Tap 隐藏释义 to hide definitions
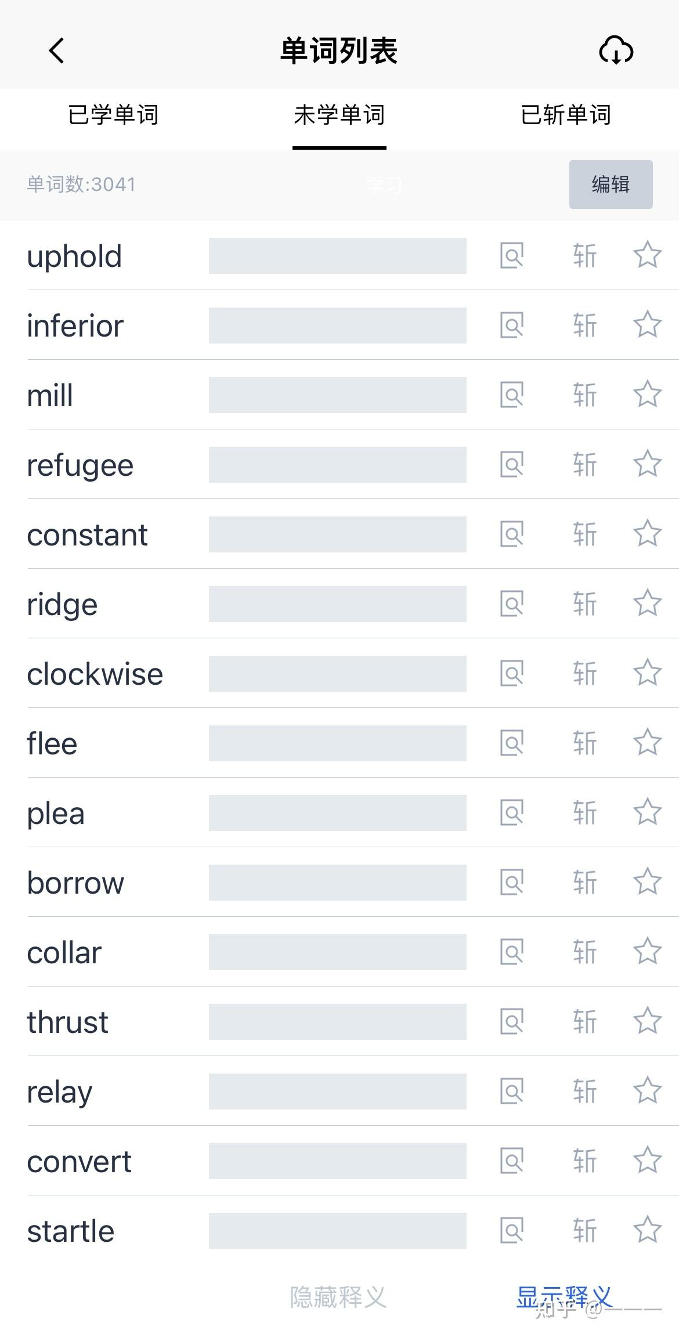 (x=338, y=1298)
